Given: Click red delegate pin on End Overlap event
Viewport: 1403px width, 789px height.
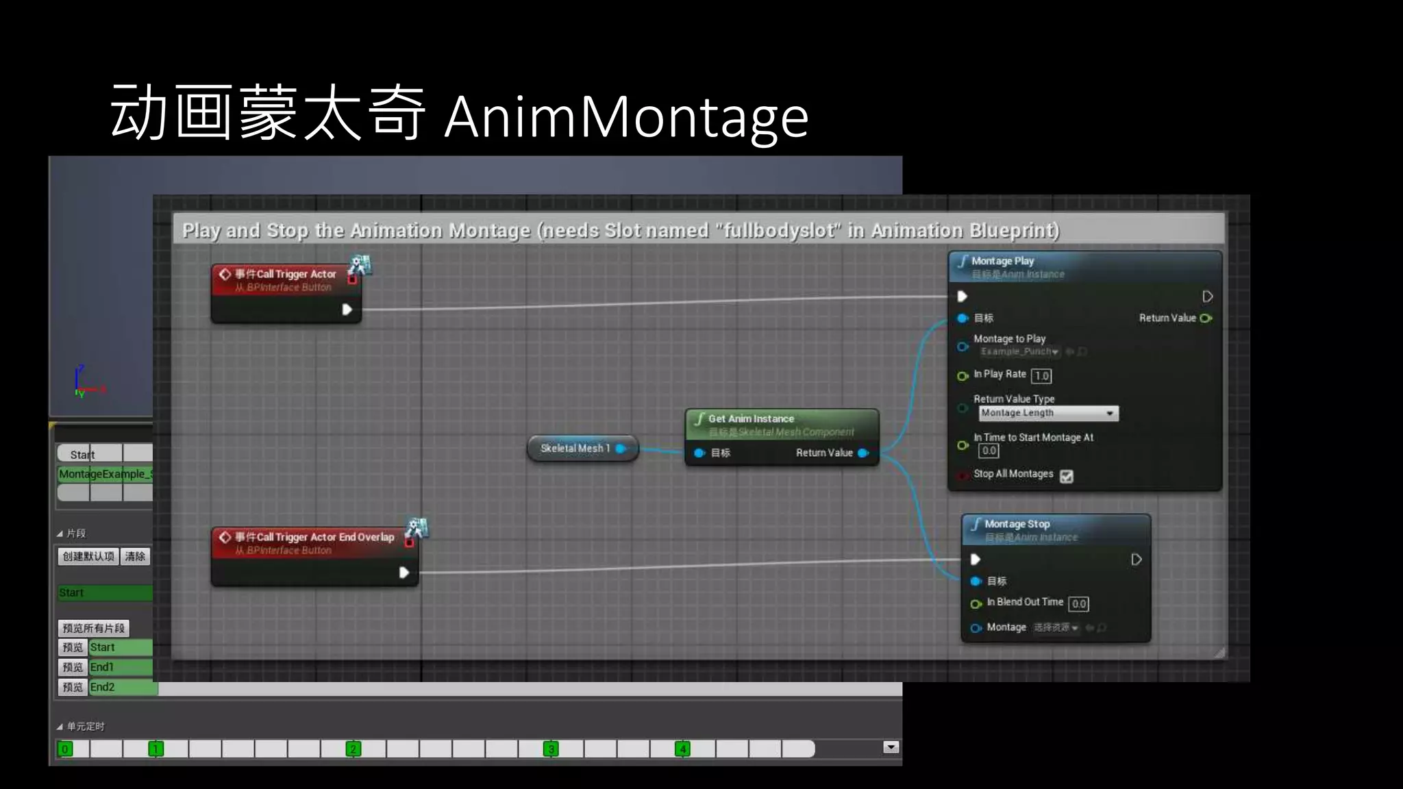Looking at the screenshot, I should click(x=409, y=542).
